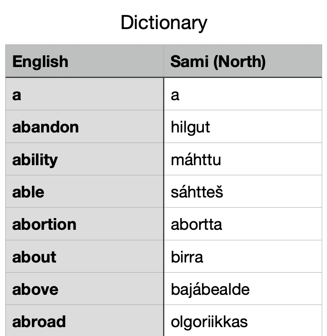The height and width of the screenshot is (336, 327).
Task: Click the Dictionary title text
Action: tap(163, 23)
